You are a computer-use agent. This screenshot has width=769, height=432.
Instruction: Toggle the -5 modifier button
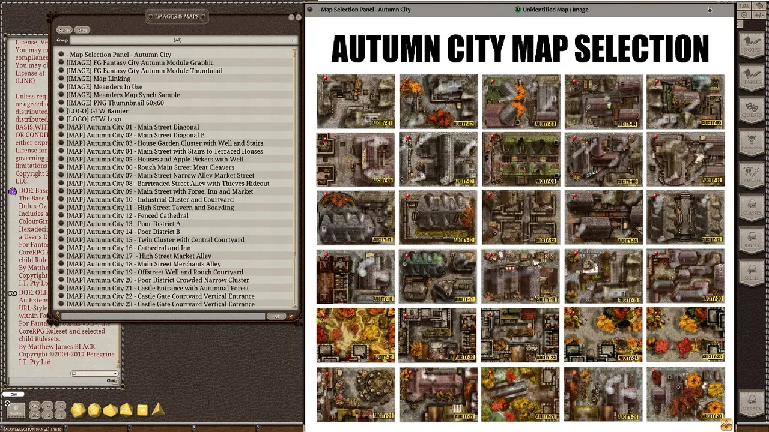(x=61, y=415)
